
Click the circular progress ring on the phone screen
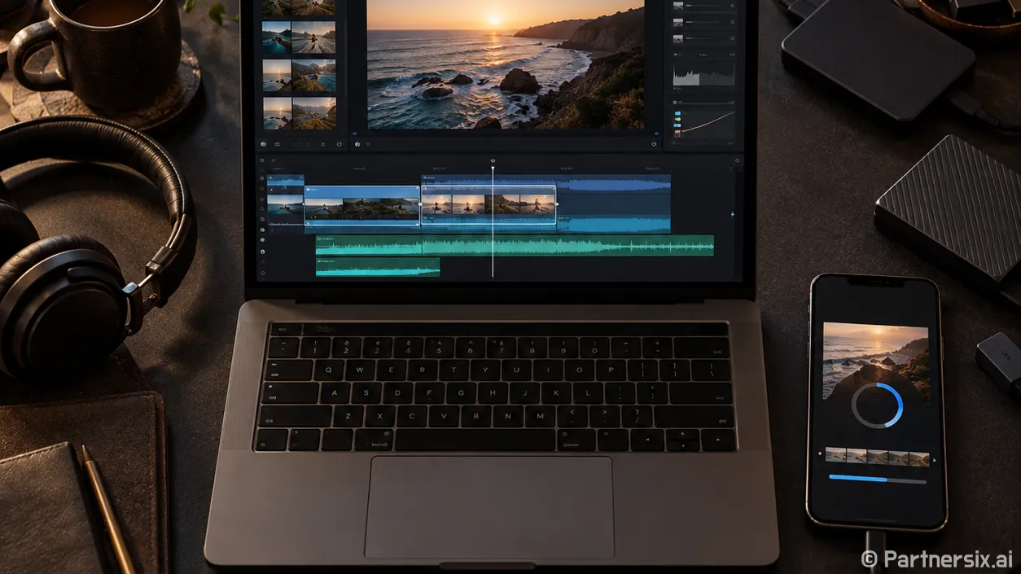[x=877, y=405]
